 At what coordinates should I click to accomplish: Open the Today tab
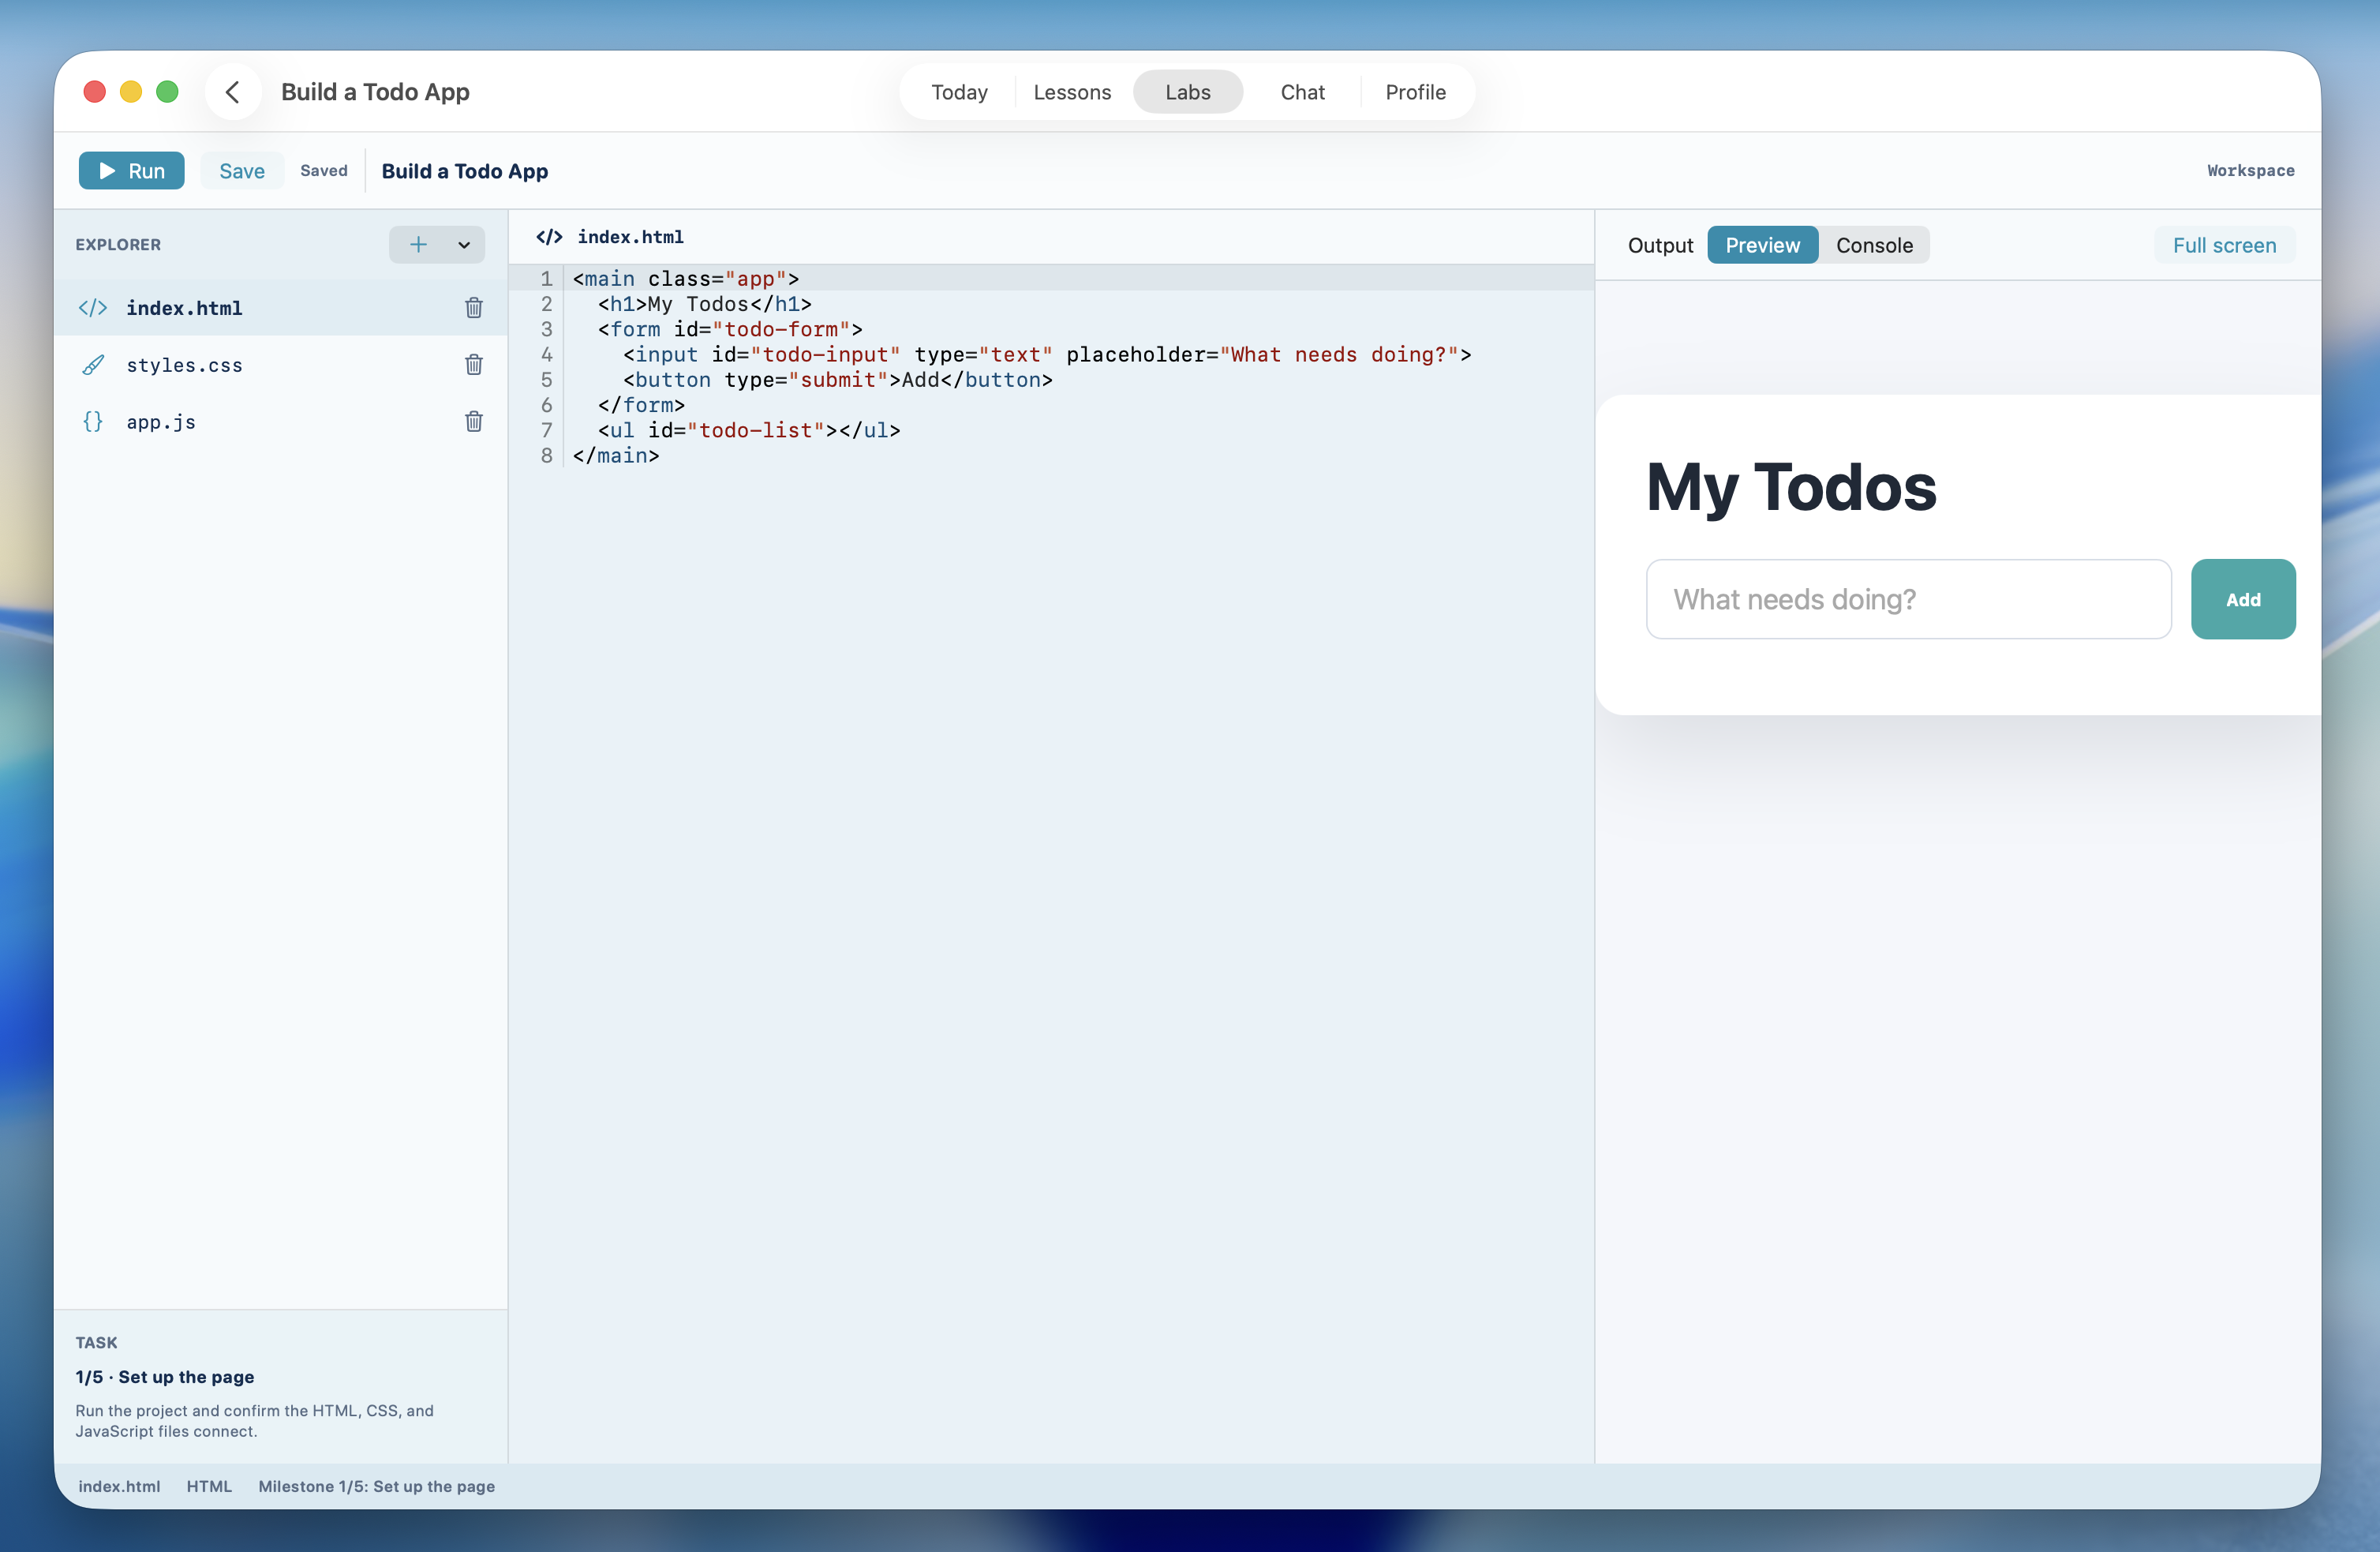pos(959,92)
